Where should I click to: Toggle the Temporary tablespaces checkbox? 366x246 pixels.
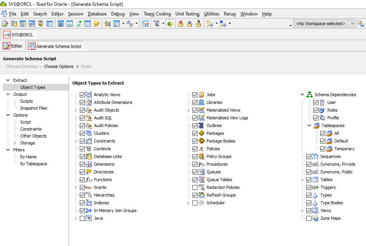tap(323, 149)
